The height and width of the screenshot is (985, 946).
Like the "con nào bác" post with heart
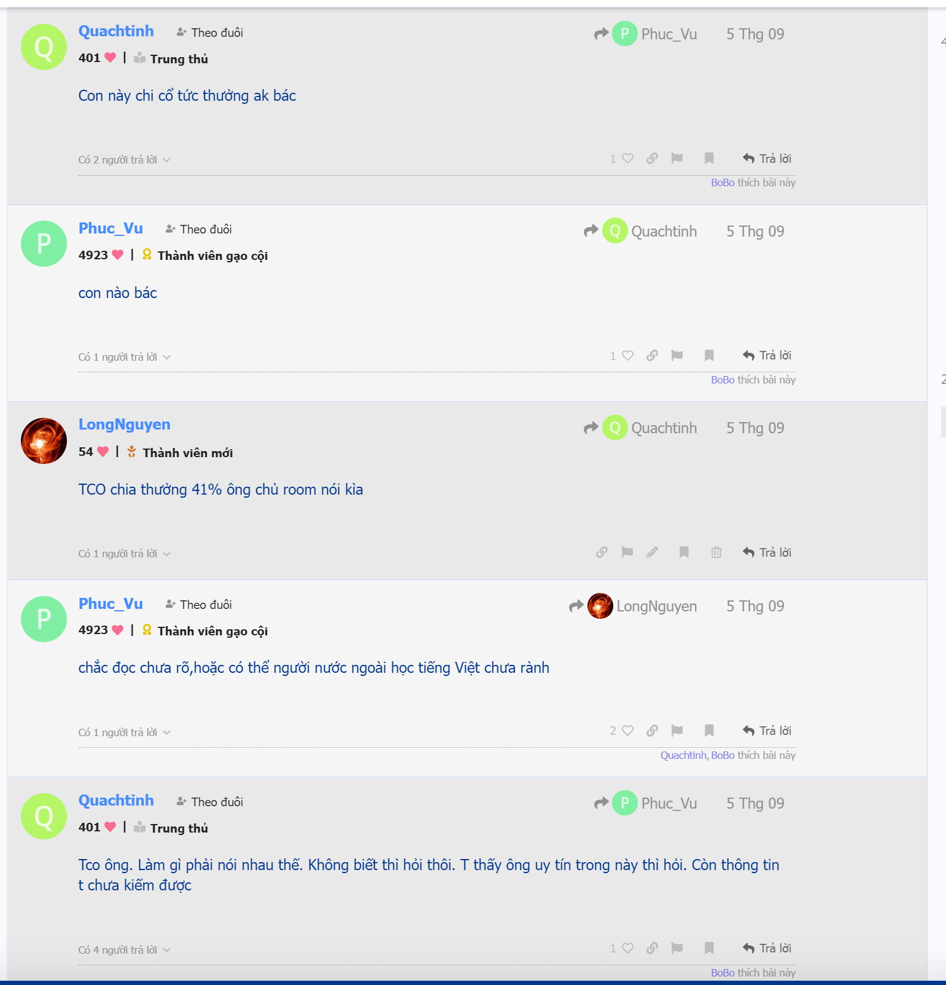click(627, 356)
